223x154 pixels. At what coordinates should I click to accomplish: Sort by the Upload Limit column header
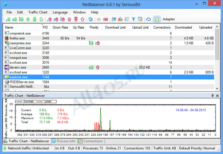coord(139,27)
